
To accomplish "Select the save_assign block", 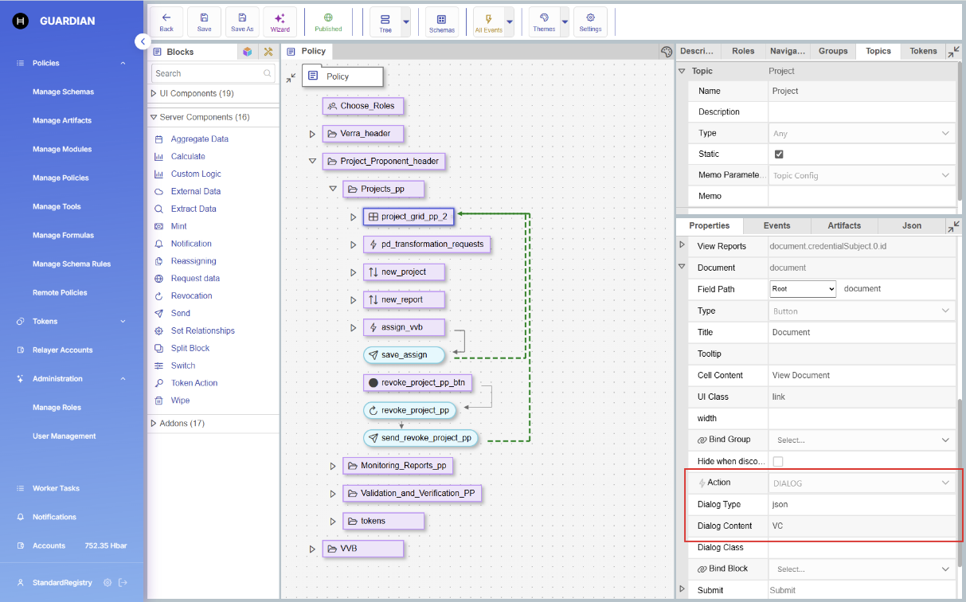I will pyautogui.click(x=404, y=354).
